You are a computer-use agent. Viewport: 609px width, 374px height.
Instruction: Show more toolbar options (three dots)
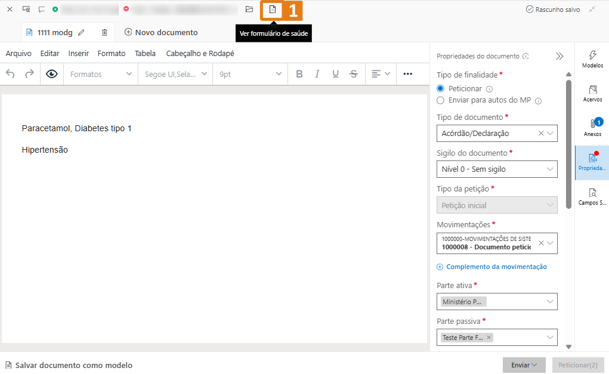click(407, 74)
